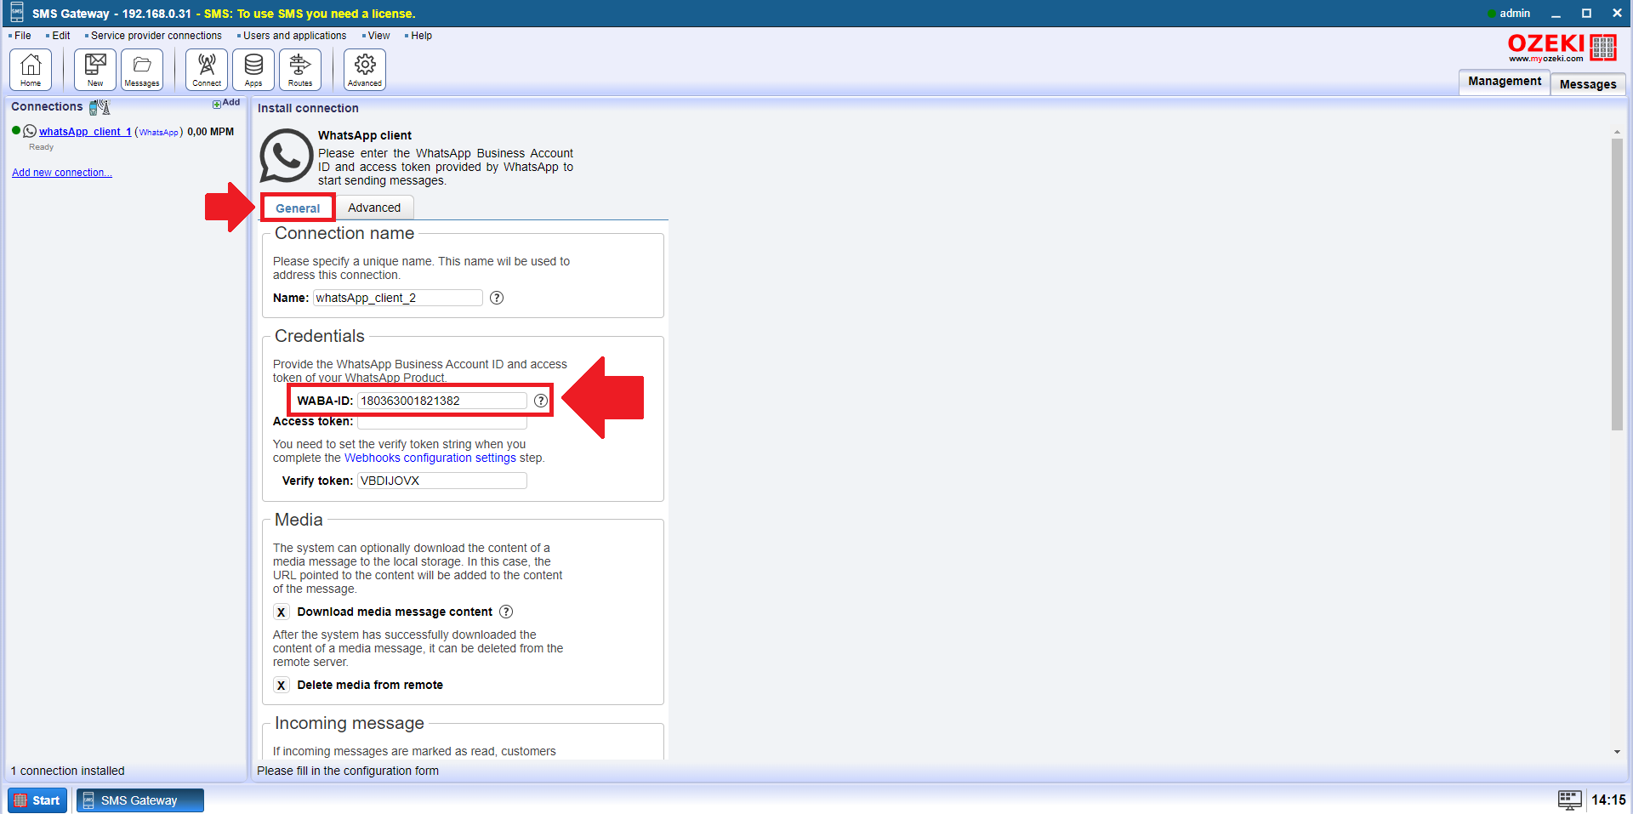Click the 14:15 clock in taskbar
Viewport: 1633px width, 814px height.
1608,800
